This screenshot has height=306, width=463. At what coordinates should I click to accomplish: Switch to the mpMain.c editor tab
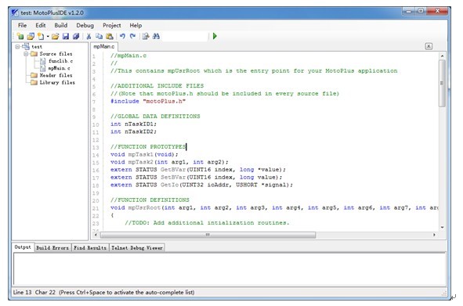(104, 47)
